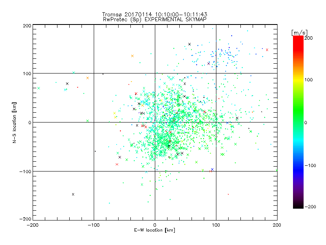Click the blue X marker on the -100 km line
The width and height of the screenshot is (326, 245).
[x=212, y=169]
